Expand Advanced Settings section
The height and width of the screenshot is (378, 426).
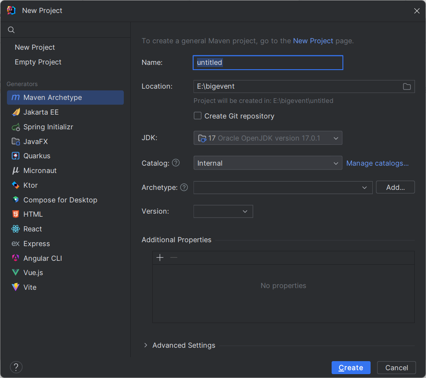pyautogui.click(x=145, y=345)
